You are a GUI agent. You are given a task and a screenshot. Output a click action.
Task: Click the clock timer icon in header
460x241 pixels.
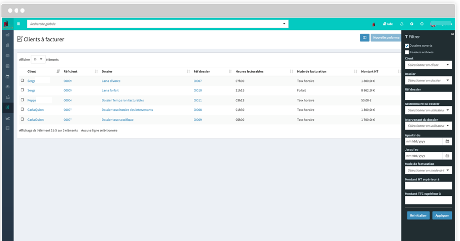[x=422, y=24]
